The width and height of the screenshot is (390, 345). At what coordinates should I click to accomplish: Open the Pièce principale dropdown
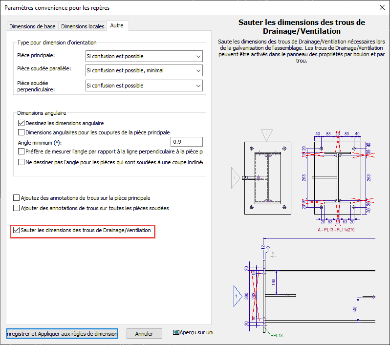(x=144, y=56)
